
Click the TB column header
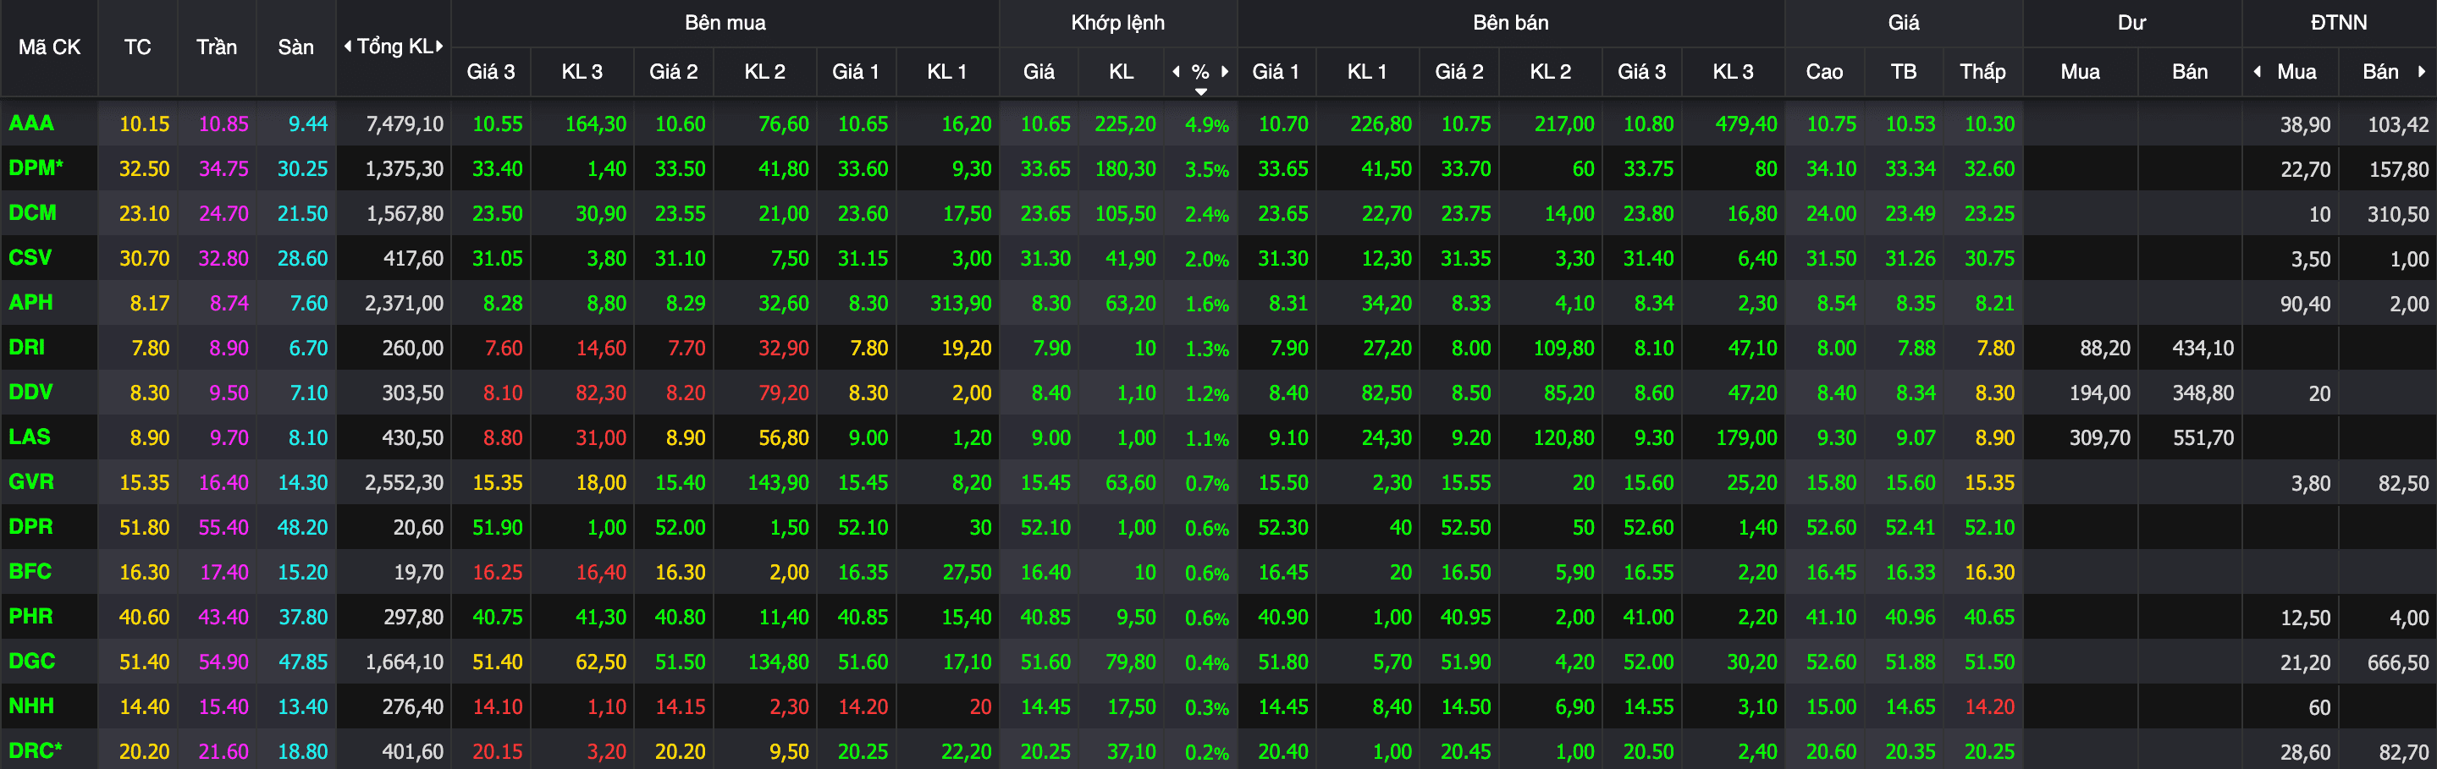[x=1904, y=72]
